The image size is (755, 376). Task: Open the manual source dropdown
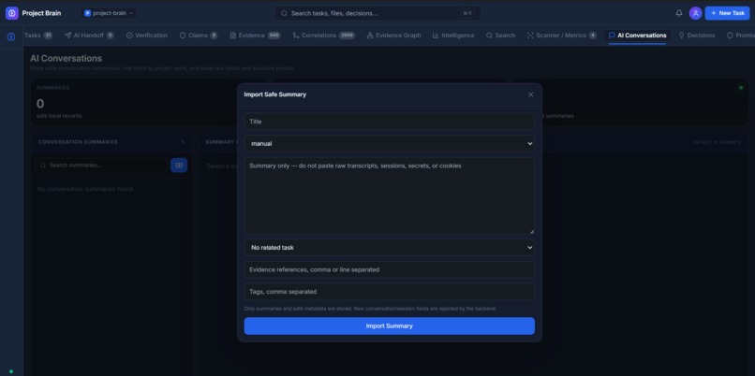pyautogui.click(x=389, y=143)
